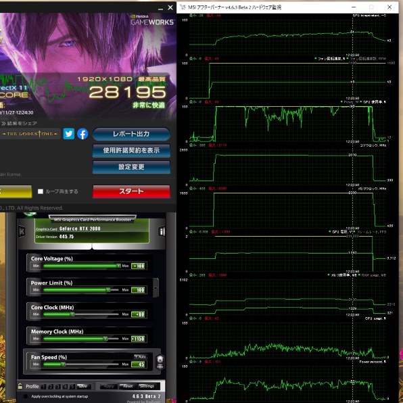
Task: Open The Lodestone link banner
Action: pos(30,134)
